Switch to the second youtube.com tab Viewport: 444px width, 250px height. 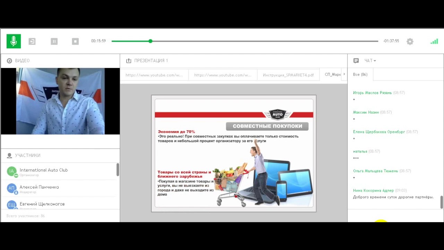(223, 75)
